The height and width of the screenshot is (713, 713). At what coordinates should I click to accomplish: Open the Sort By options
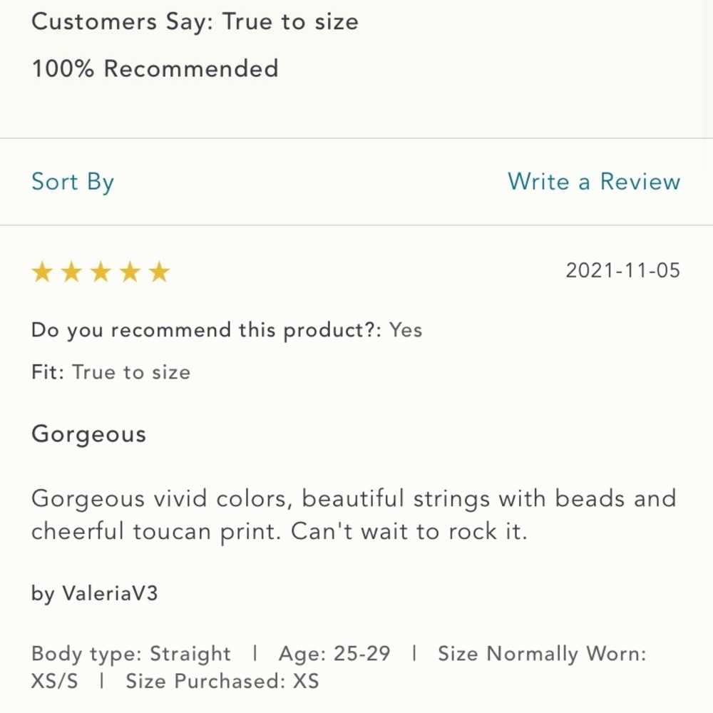(73, 182)
